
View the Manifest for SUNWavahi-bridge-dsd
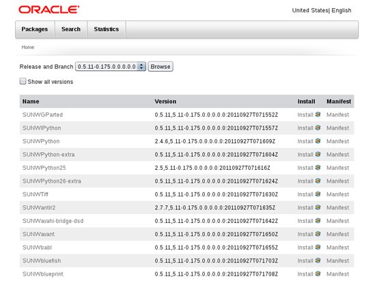[337, 221]
